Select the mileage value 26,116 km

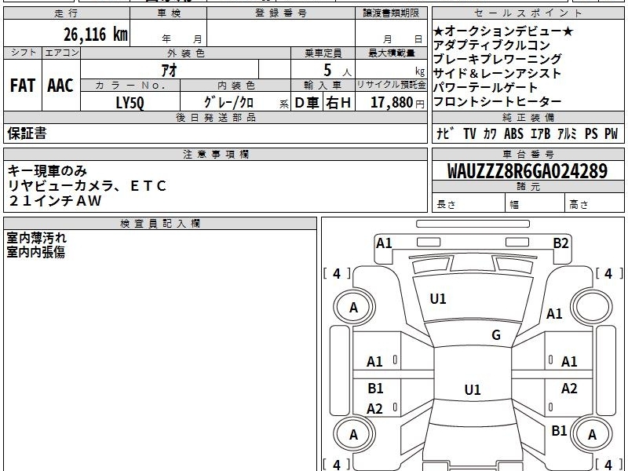point(96,34)
